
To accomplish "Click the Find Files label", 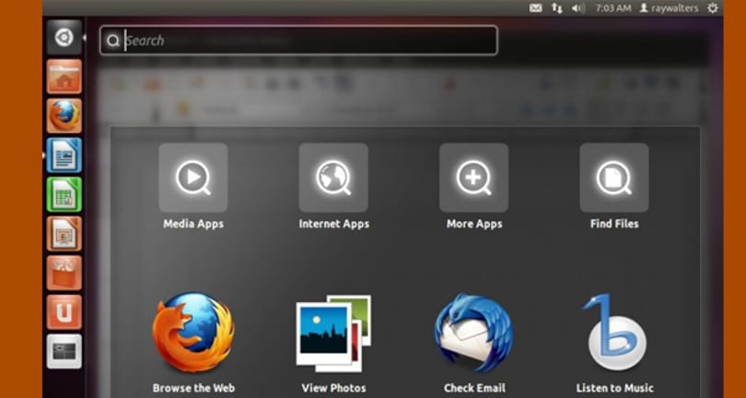I will pyautogui.click(x=614, y=224).
